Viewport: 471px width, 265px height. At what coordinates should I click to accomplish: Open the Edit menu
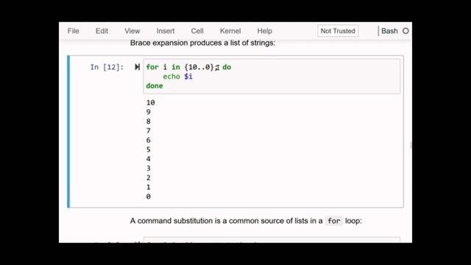pyautogui.click(x=102, y=31)
